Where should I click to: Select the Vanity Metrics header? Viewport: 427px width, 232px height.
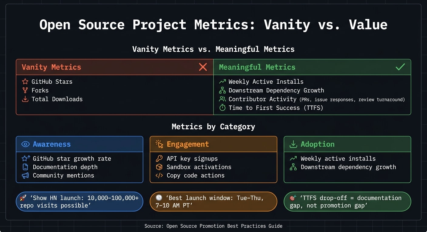[115, 67]
